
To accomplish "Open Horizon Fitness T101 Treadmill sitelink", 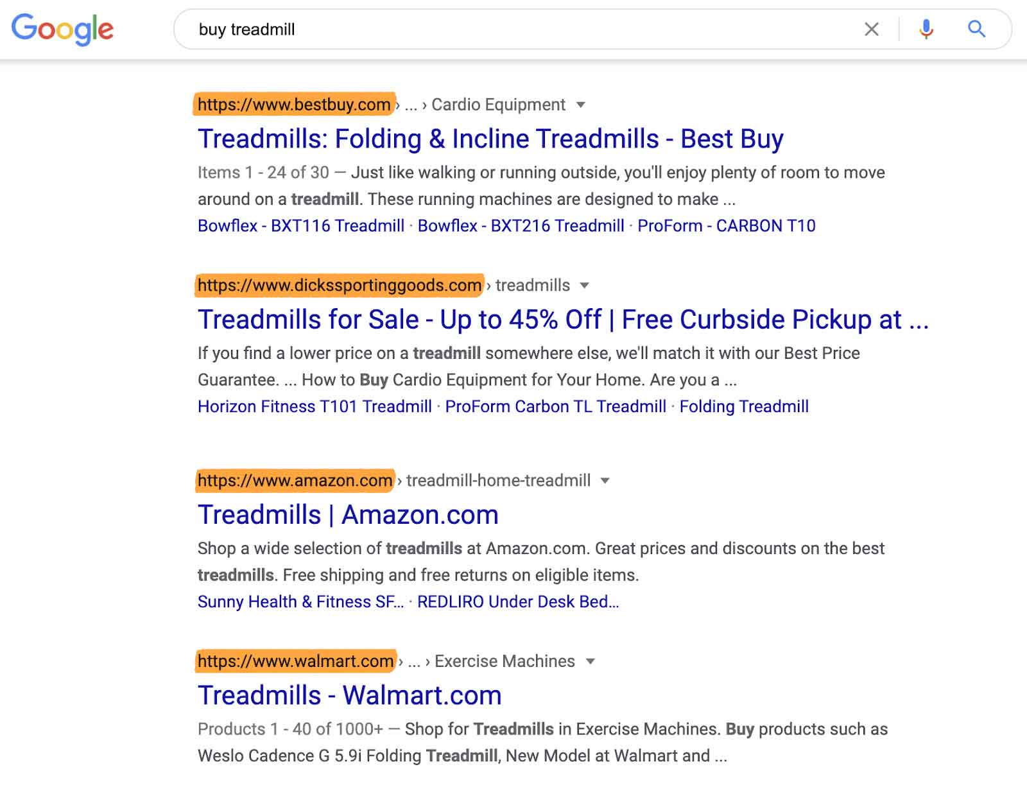I will (315, 407).
